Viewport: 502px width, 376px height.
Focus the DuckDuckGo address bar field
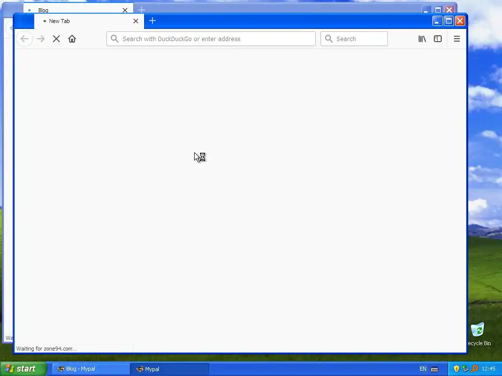coord(211,39)
